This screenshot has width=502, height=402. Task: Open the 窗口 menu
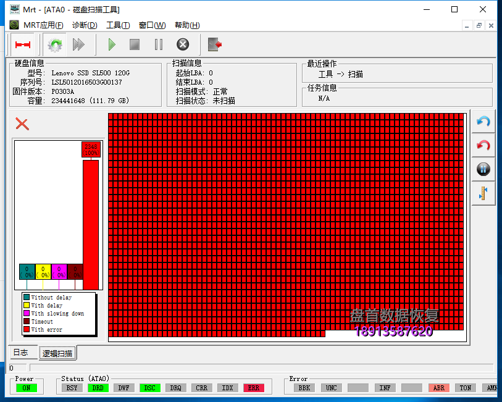pos(152,25)
